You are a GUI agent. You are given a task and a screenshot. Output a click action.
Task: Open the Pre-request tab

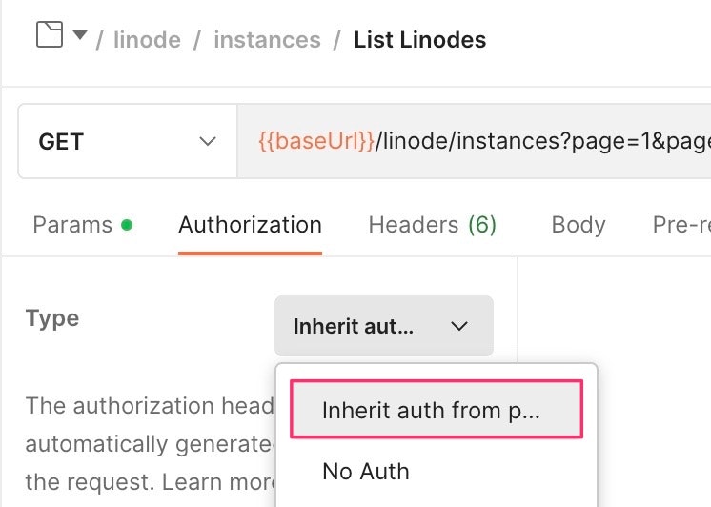(x=681, y=225)
